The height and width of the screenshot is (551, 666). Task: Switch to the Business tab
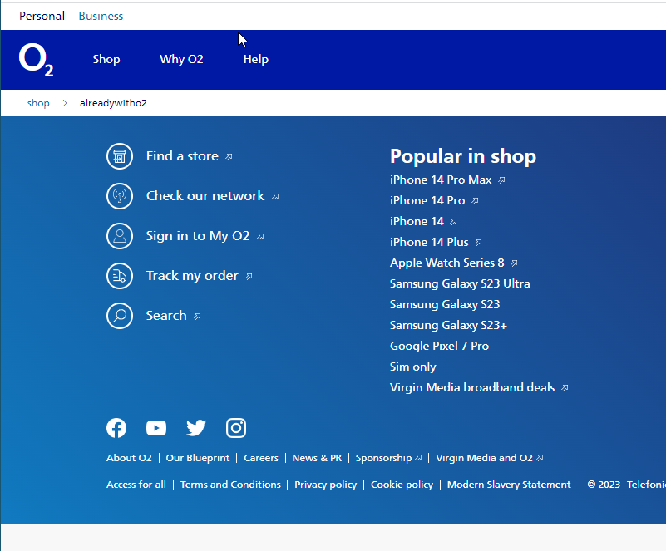[101, 15]
